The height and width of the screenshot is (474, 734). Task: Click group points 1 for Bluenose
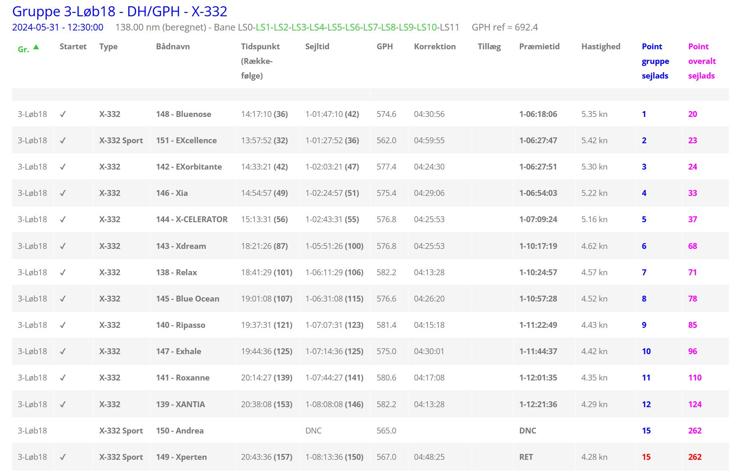[x=644, y=114]
